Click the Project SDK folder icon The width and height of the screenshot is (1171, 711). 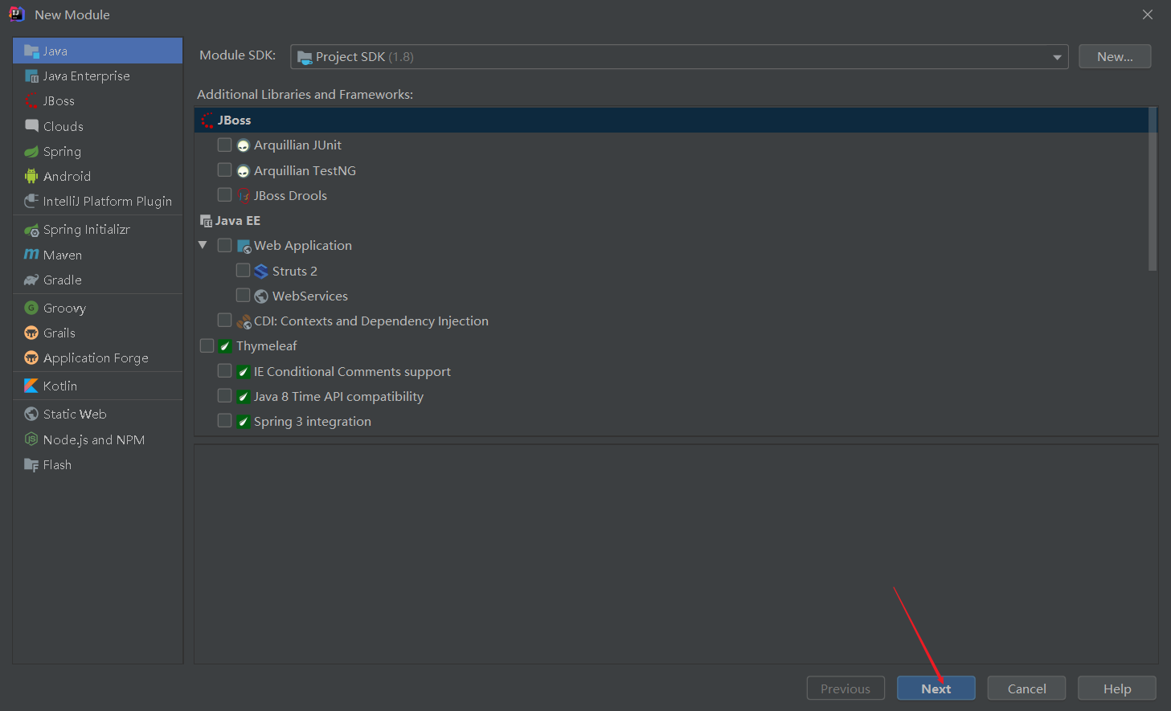pyautogui.click(x=305, y=57)
